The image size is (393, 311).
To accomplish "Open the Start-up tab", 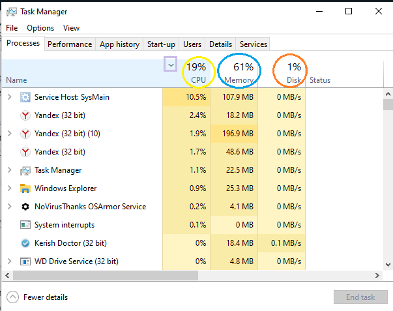I will 161,44.
